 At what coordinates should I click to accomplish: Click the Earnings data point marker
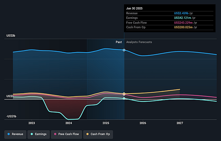[x=124, y=98]
